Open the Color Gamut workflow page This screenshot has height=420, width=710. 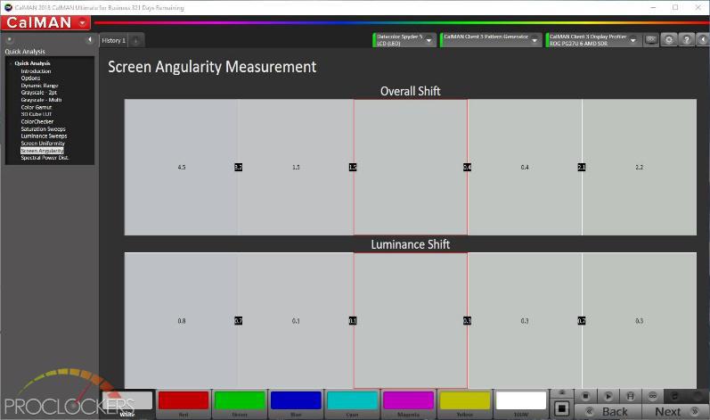(37, 107)
